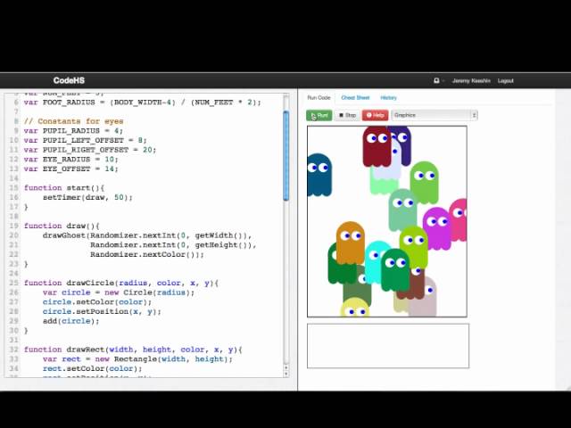The height and width of the screenshot is (428, 571).
Task: Click line "add(circle);"
Action: click(70, 321)
